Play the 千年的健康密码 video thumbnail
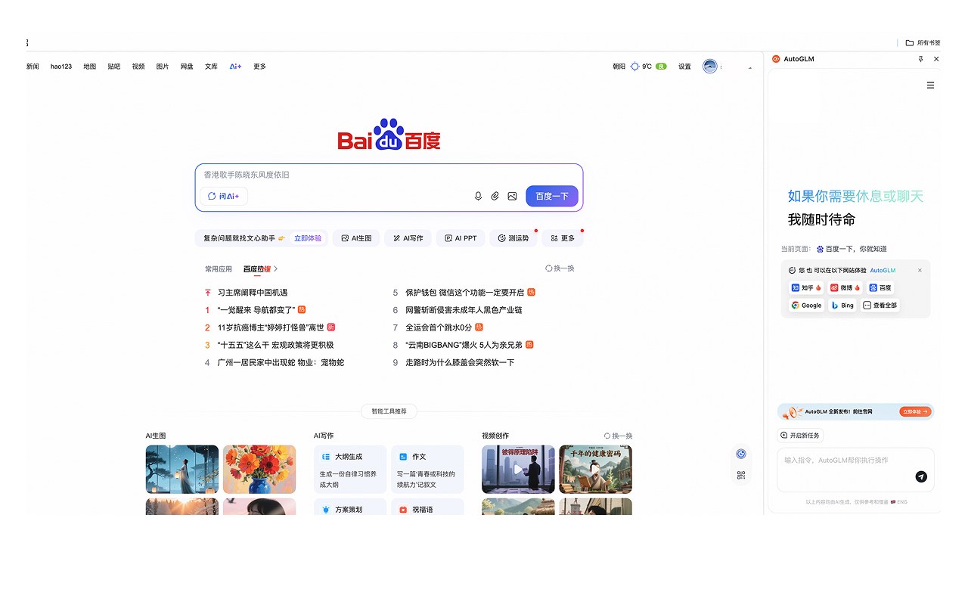The image size is (968, 605). 595,469
